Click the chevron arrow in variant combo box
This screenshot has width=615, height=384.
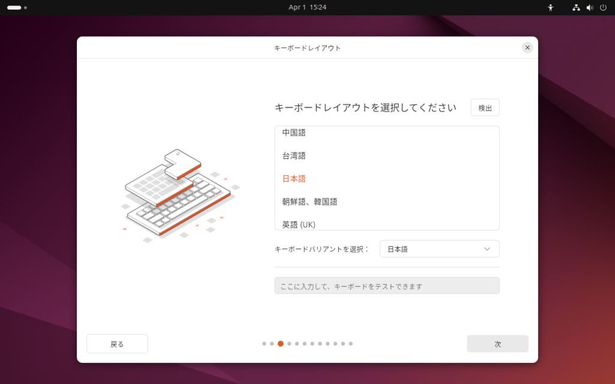pos(487,249)
